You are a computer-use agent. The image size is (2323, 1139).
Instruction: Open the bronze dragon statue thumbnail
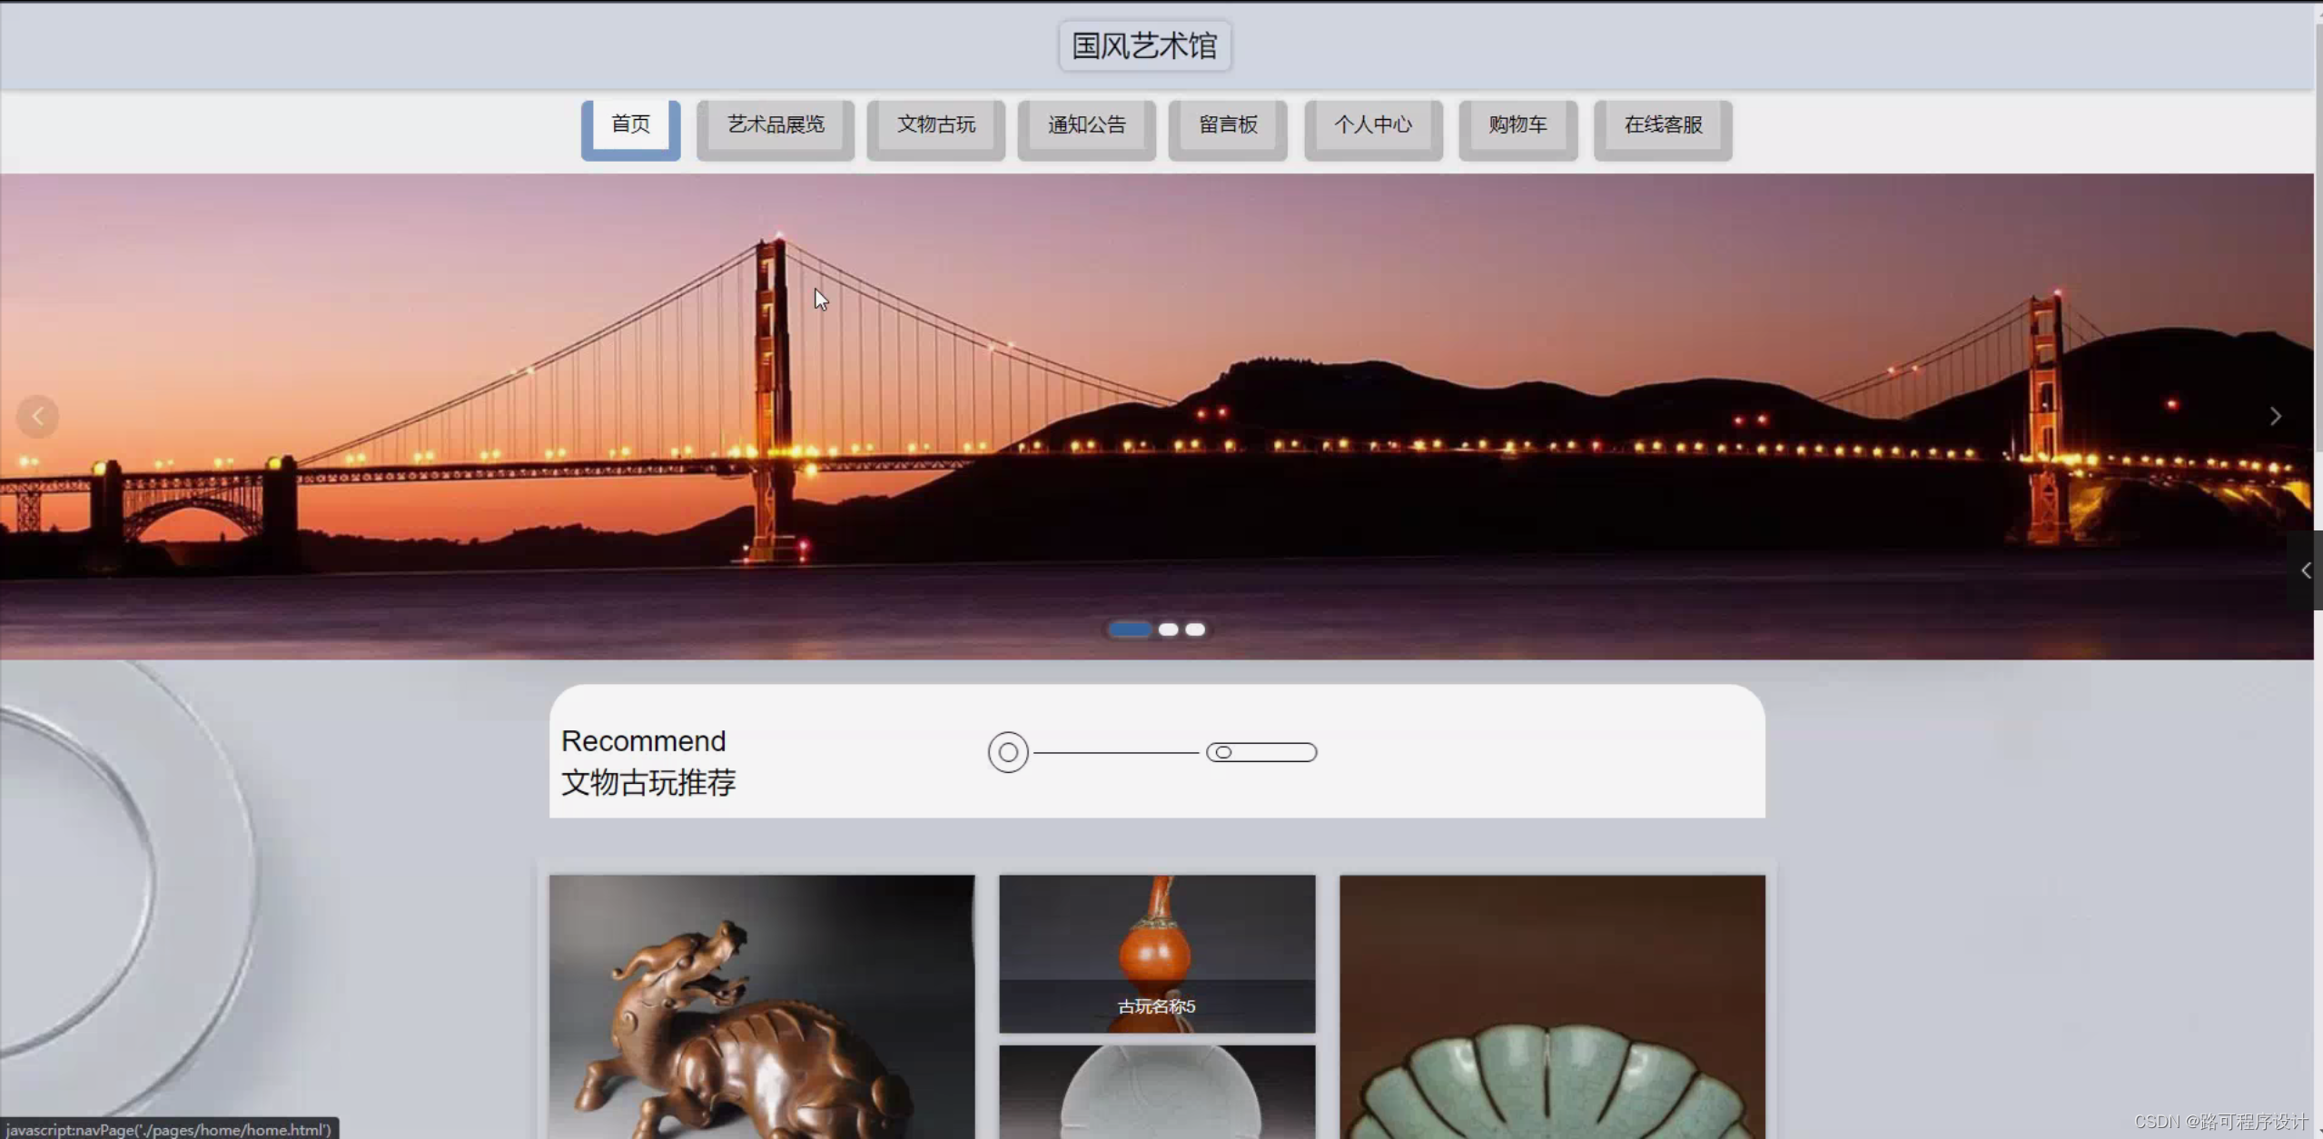click(761, 1006)
